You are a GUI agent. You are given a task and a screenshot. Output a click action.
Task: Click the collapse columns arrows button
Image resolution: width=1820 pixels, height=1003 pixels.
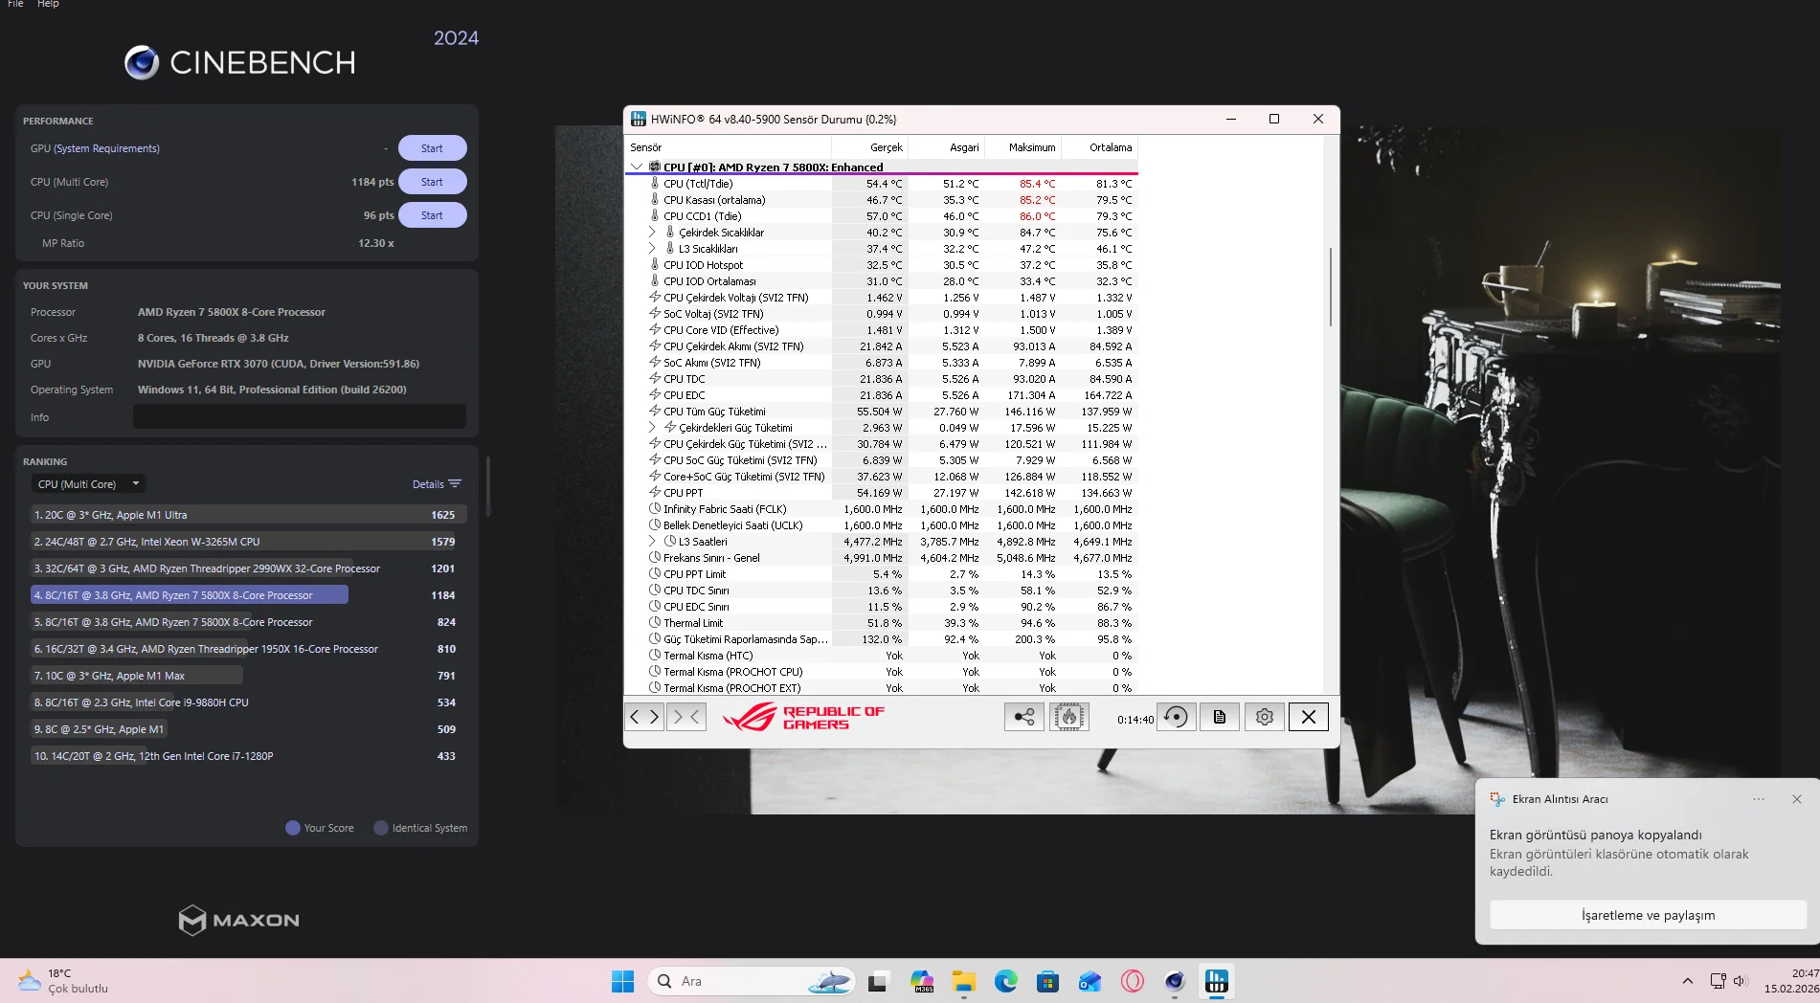point(686,717)
